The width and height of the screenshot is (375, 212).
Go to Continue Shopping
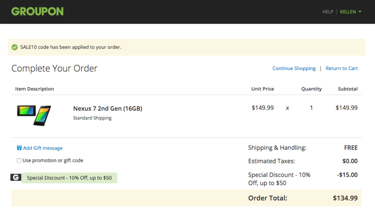point(294,68)
